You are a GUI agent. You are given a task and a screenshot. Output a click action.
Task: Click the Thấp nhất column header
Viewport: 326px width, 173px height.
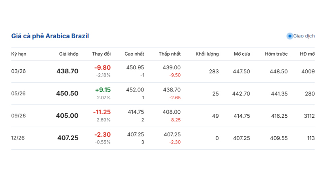(170, 54)
